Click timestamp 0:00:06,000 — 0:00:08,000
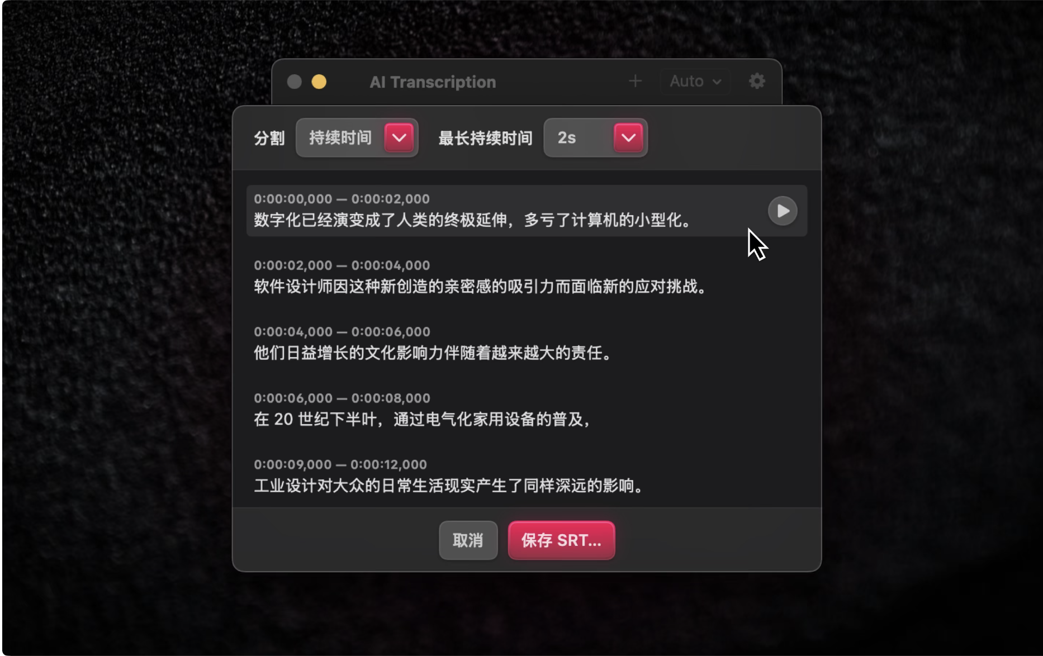This screenshot has height=656, width=1043. pos(342,398)
